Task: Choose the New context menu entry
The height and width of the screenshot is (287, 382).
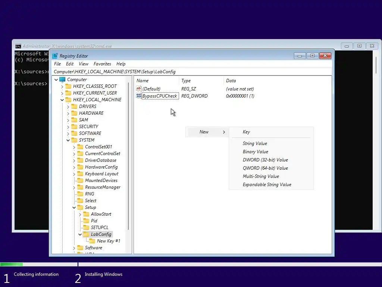Action: coord(207,132)
